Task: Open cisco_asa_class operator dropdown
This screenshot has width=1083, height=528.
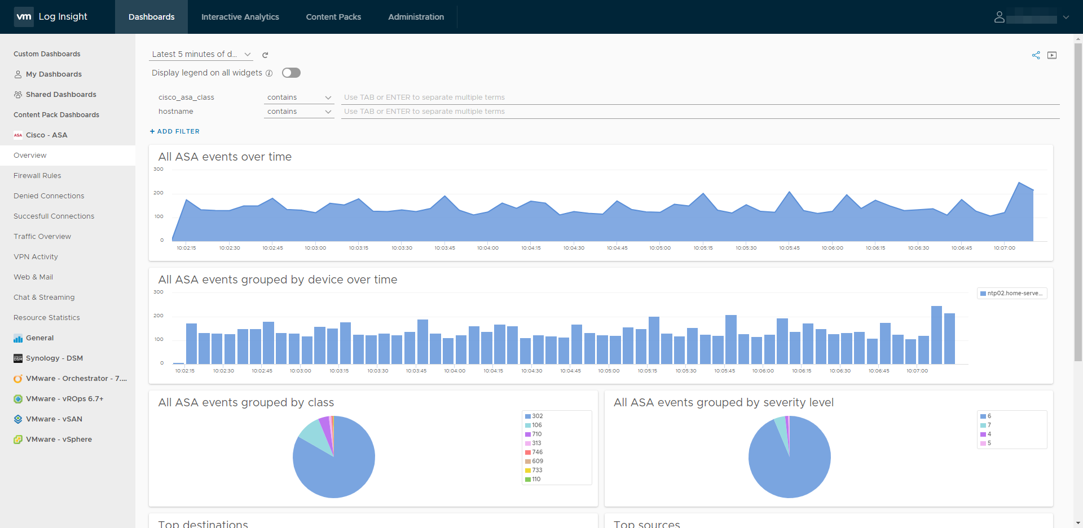Action: tap(299, 97)
